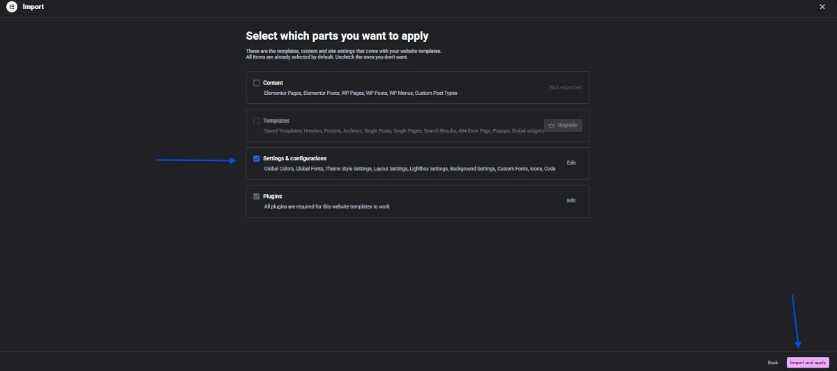Select the Content label text
Image resolution: width=837 pixels, height=371 pixels.
273,83
